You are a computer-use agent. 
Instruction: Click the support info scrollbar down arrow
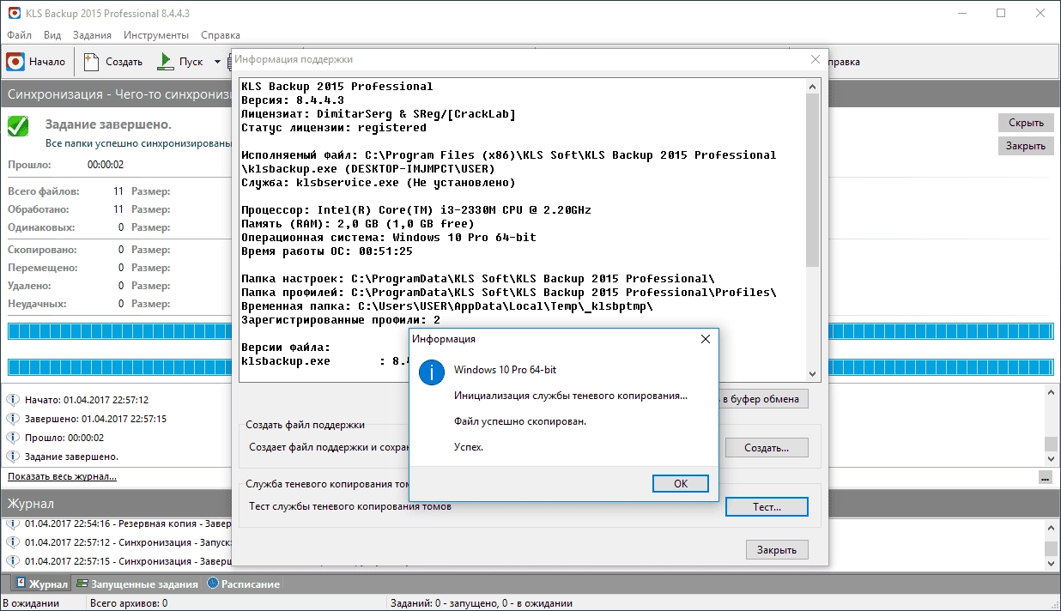[813, 373]
